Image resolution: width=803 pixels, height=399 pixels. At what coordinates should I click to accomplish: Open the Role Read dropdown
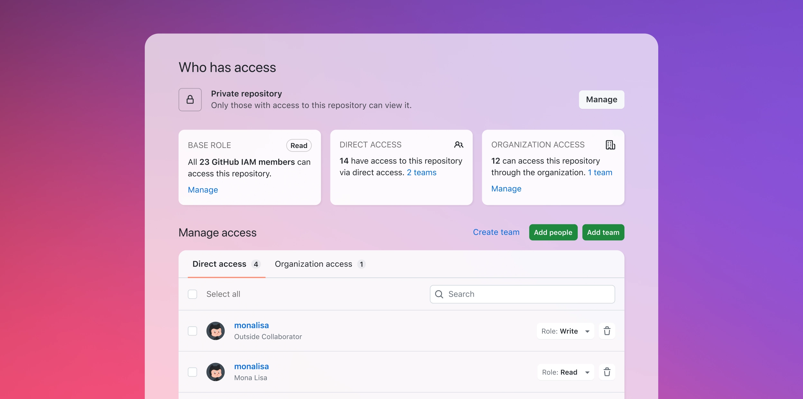(x=566, y=372)
